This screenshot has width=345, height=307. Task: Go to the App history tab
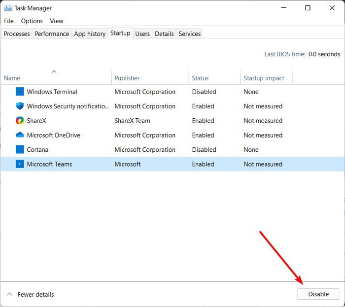[x=90, y=34]
